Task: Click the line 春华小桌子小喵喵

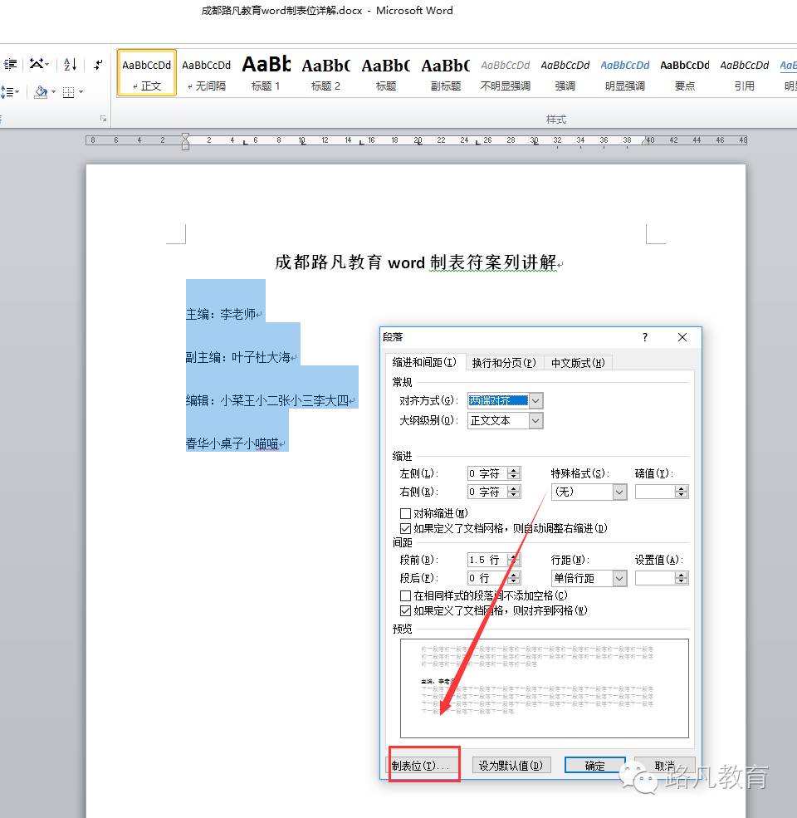Action: pyautogui.click(x=232, y=444)
